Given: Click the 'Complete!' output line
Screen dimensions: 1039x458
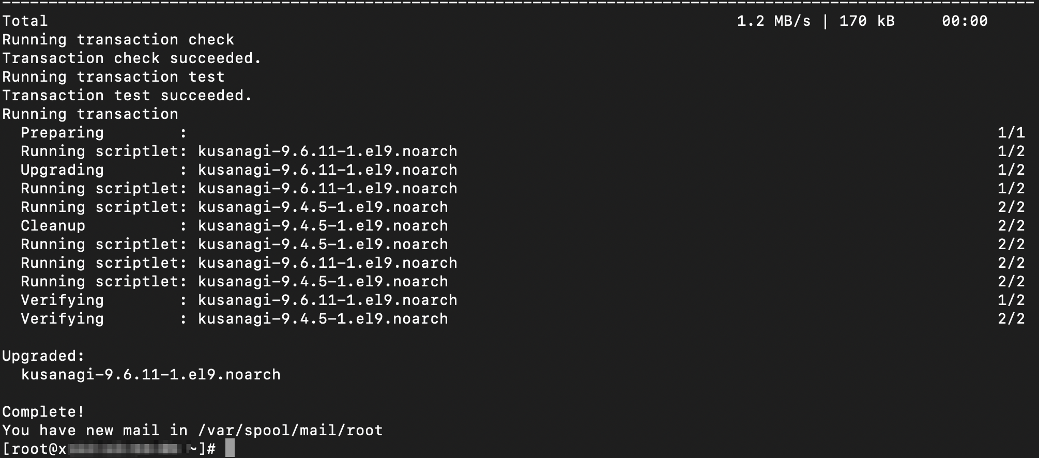Looking at the screenshot, I should (x=43, y=411).
